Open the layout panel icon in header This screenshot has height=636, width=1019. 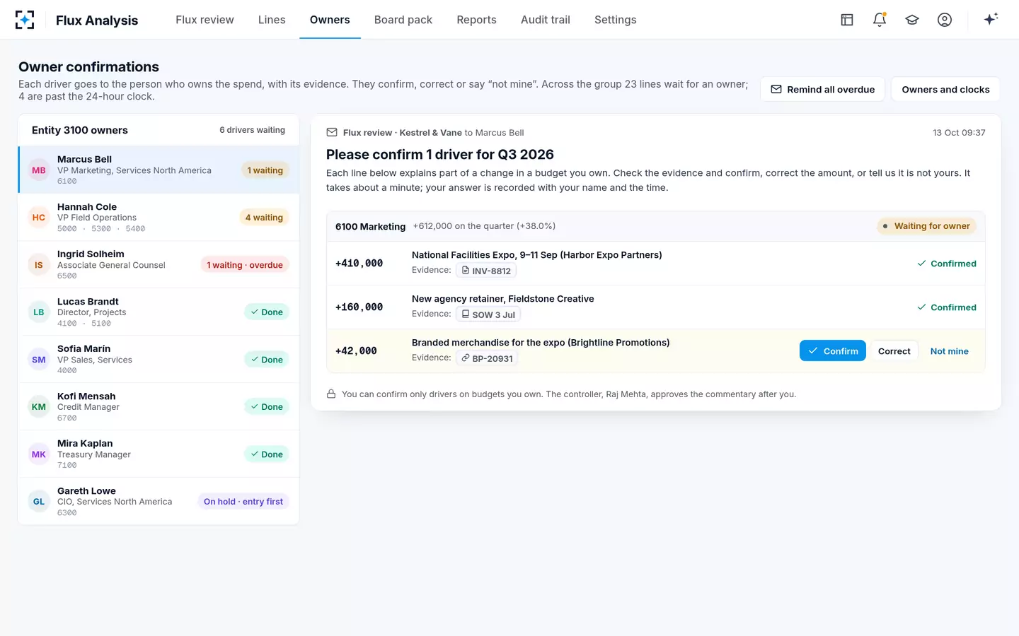[x=847, y=20]
